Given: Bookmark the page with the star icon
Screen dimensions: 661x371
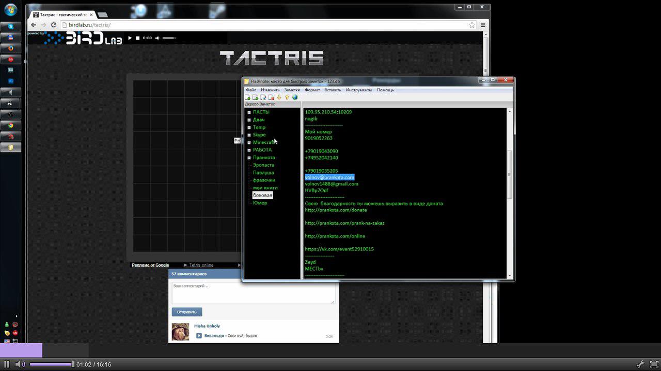Looking at the screenshot, I should [x=472, y=25].
